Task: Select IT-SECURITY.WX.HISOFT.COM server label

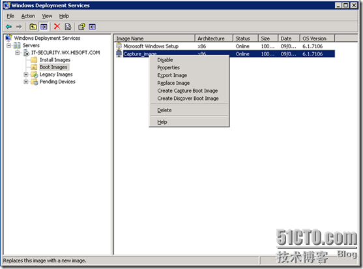Action: [66, 53]
